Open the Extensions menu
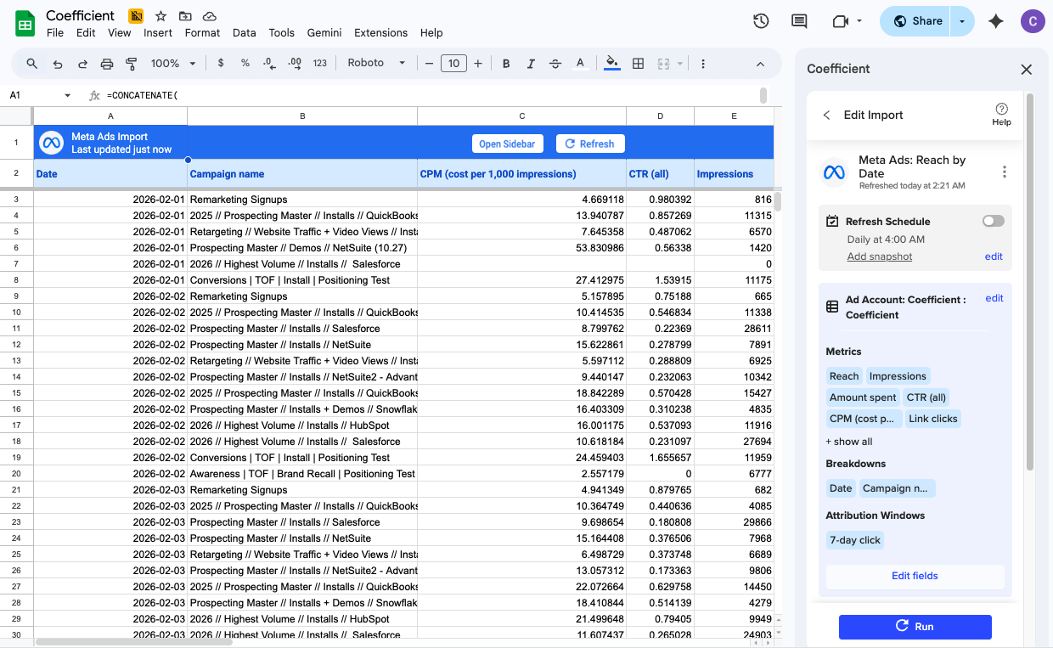This screenshot has height=648, width=1053. (x=380, y=32)
